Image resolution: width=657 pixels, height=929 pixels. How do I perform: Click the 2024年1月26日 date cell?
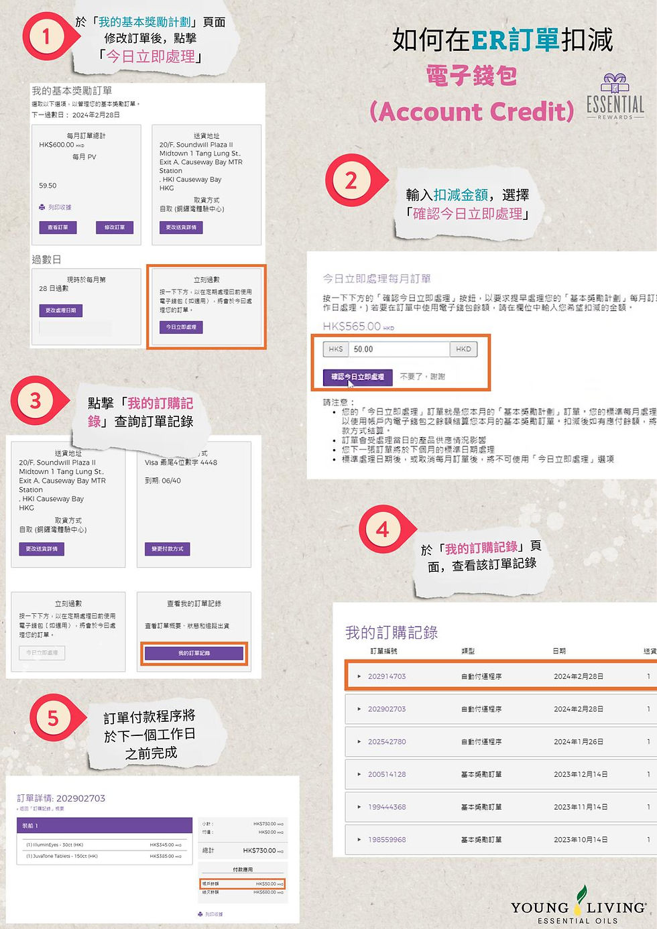(x=579, y=741)
